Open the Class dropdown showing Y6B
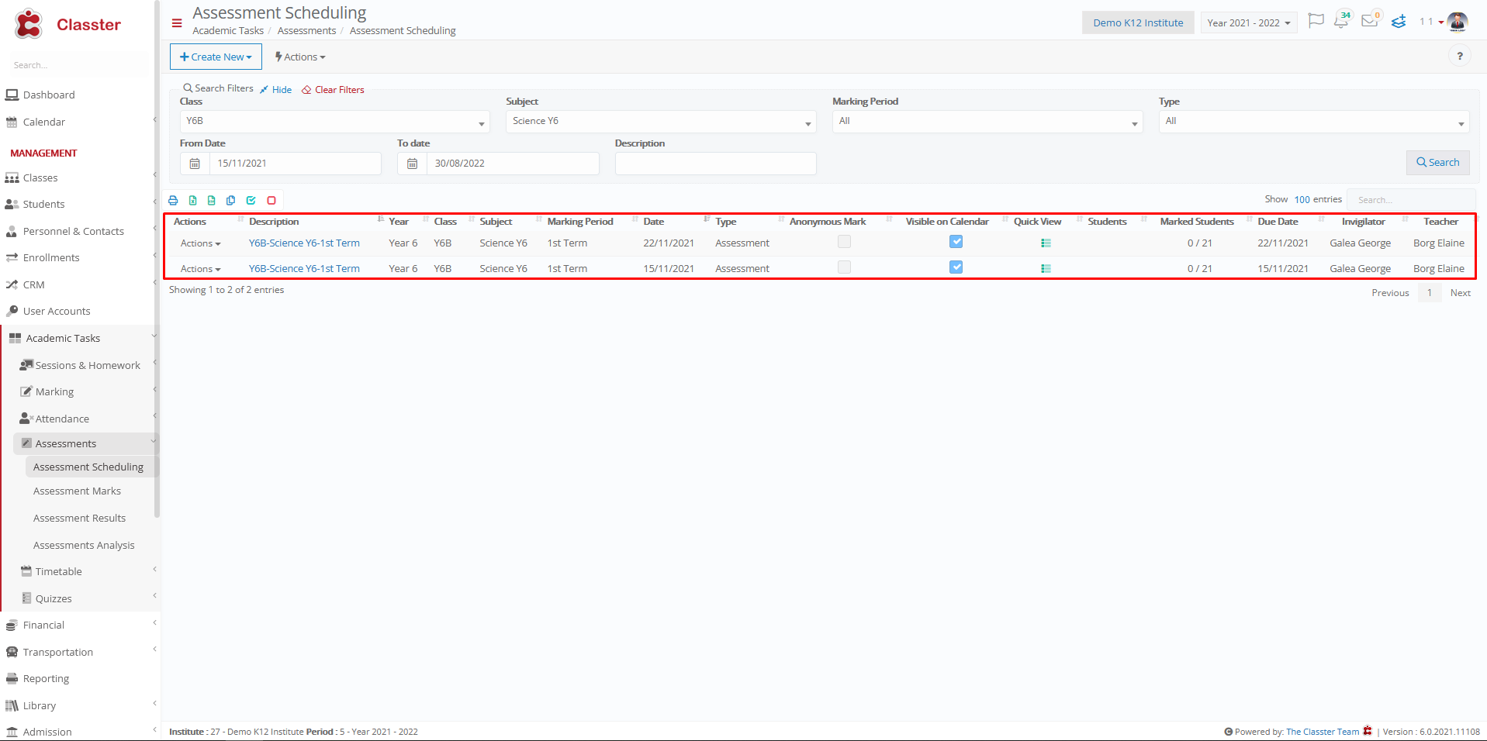 pyautogui.click(x=334, y=122)
